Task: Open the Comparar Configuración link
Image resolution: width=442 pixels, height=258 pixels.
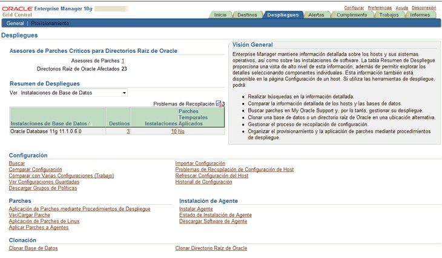Action: pos(35,170)
